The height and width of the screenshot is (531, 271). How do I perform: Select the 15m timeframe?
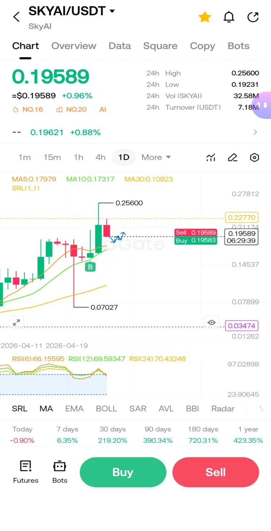(52, 157)
